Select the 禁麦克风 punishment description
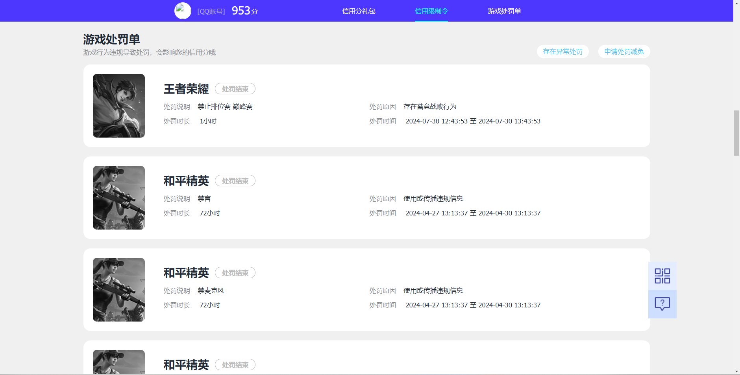This screenshot has height=375, width=740. click(211, 290)
